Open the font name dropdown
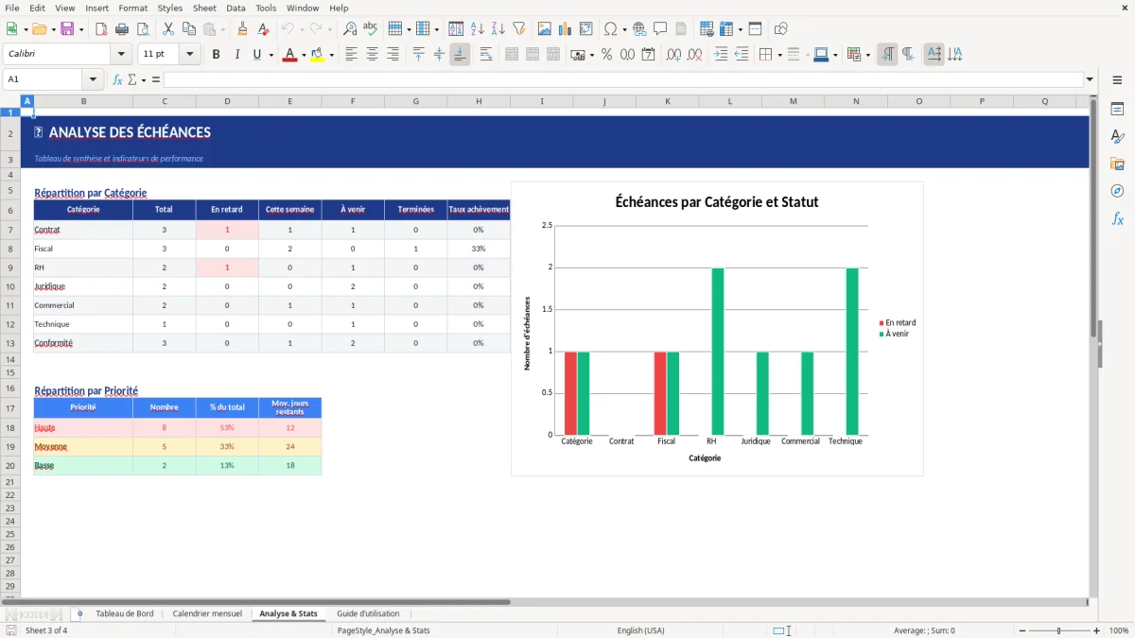 pyautogui.click(x=119, y=54)
